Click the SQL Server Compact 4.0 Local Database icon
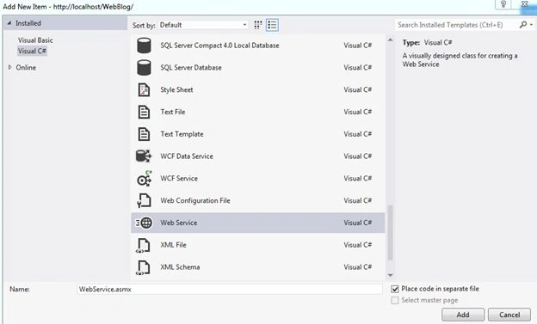537x324 pixels. (144, 46)
